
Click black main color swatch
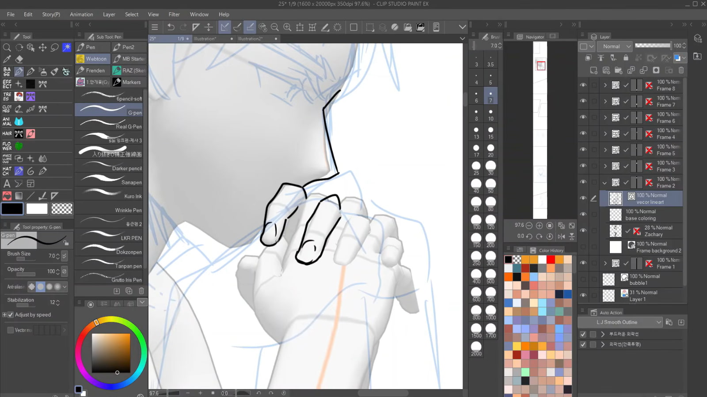click(12, 209)
